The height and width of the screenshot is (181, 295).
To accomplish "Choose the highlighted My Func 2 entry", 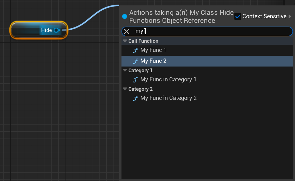I will coord(153,61).
